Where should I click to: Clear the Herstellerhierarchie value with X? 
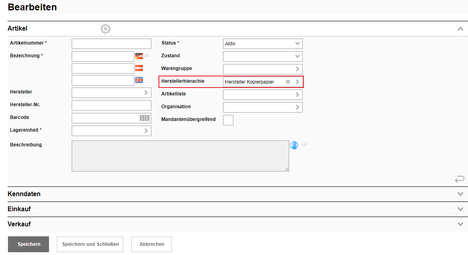pos(288,82)
